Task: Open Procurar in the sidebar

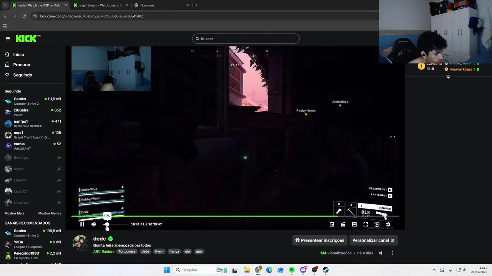Action: (22, 65)
